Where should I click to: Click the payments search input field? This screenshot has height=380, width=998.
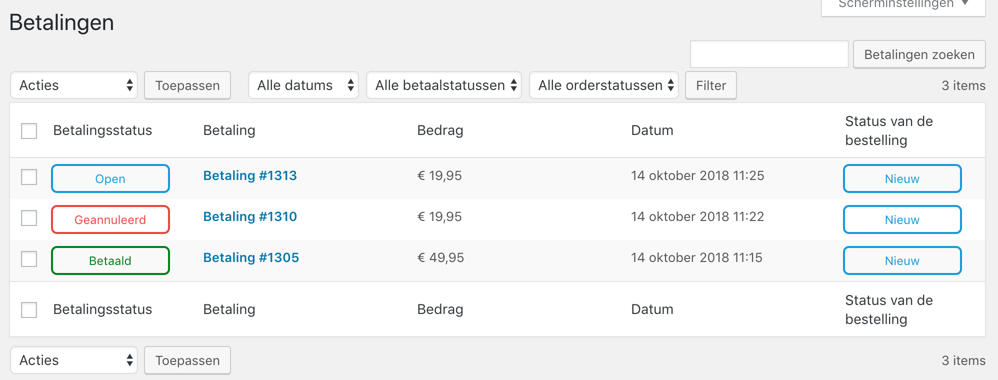(x=769, y=54)
